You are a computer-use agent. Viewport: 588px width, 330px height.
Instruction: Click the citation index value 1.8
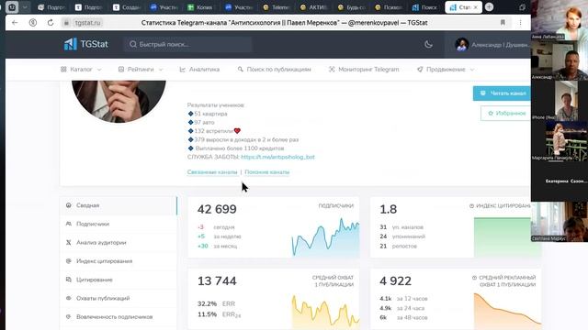click(x=388, y=209)
